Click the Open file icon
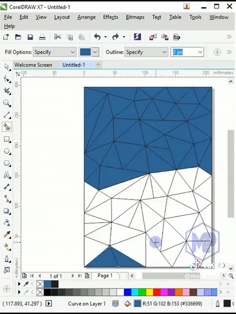This screenshot has width=236, height=314. 18,37
